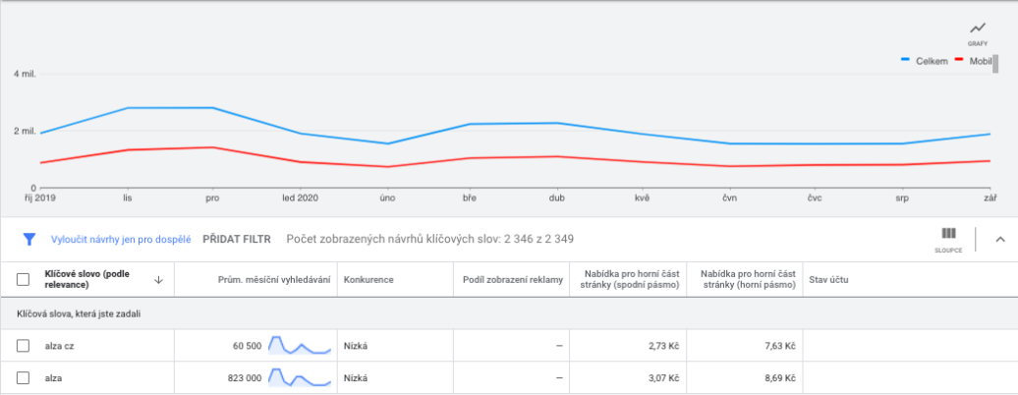Collapse the filter bar with the chevron
Image resolution: width=1018 pixels, height=395 pixels.
(1000, 239)
